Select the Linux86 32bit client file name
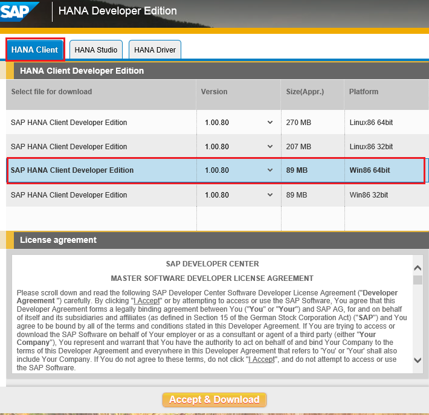Viewport: 429px width, 415px height. pos(69,146)
